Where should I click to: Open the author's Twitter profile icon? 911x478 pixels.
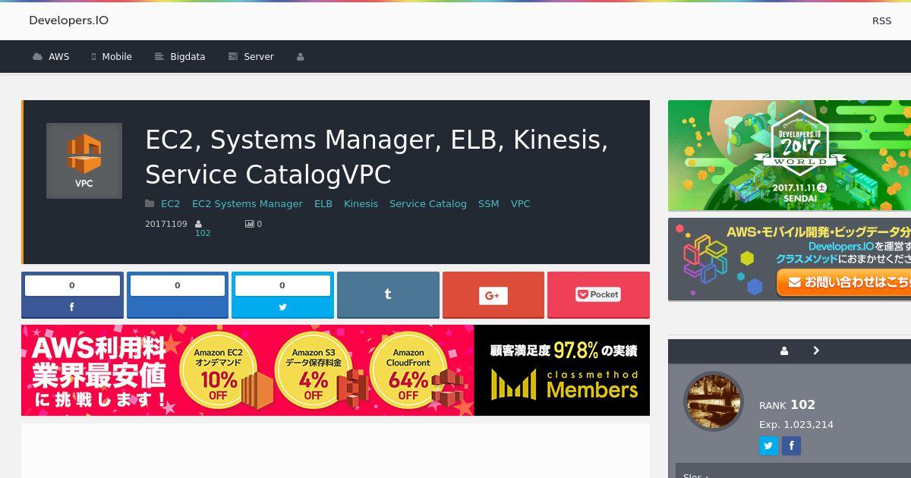point(769,445)
